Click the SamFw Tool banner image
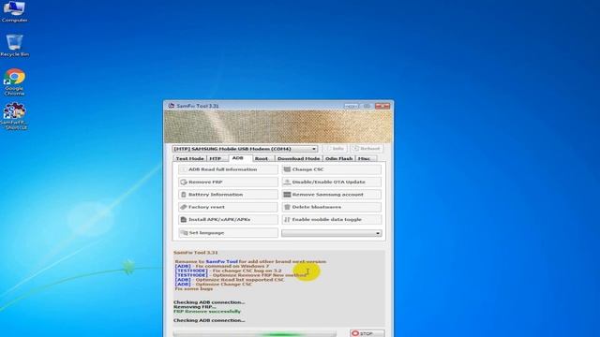Image resolution: width=600 pixels, height=337 pixels. (x=278, y=127)
